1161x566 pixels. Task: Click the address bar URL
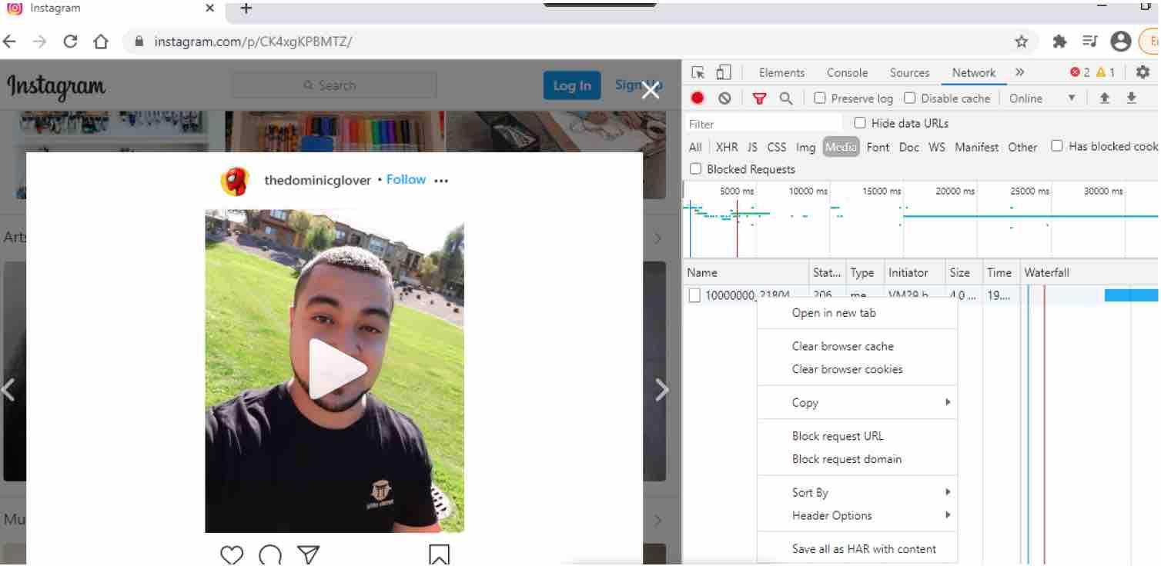[x=253, y=42]
